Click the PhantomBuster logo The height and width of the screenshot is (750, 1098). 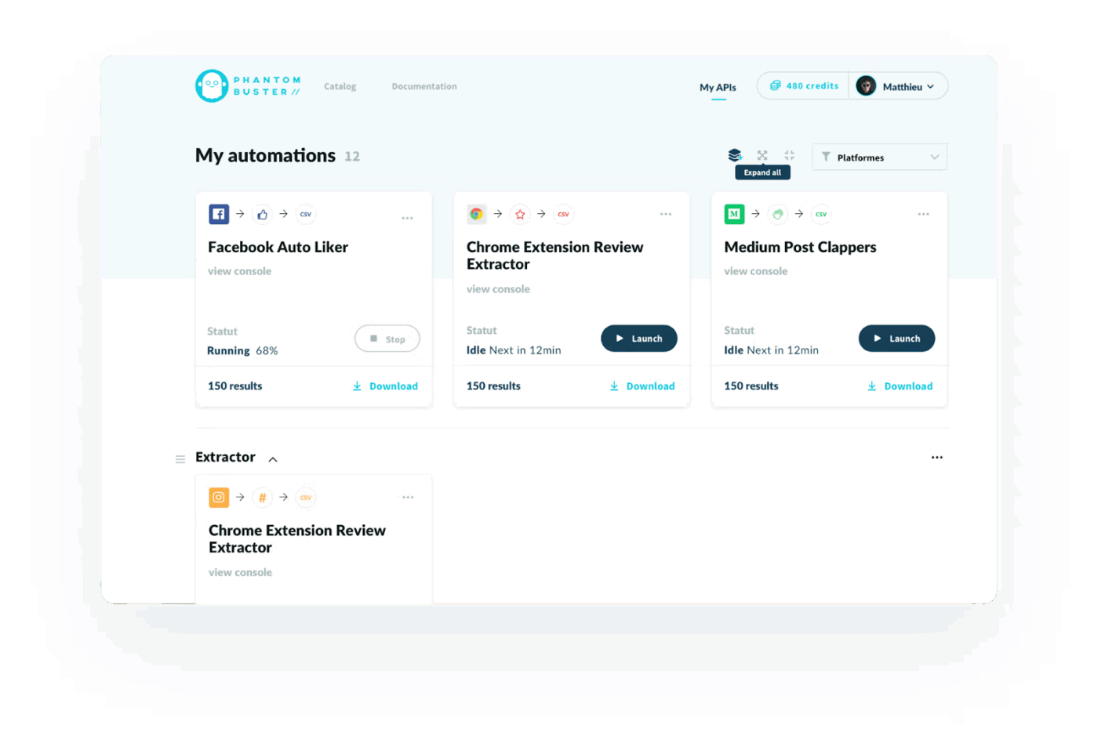[247, 85]
